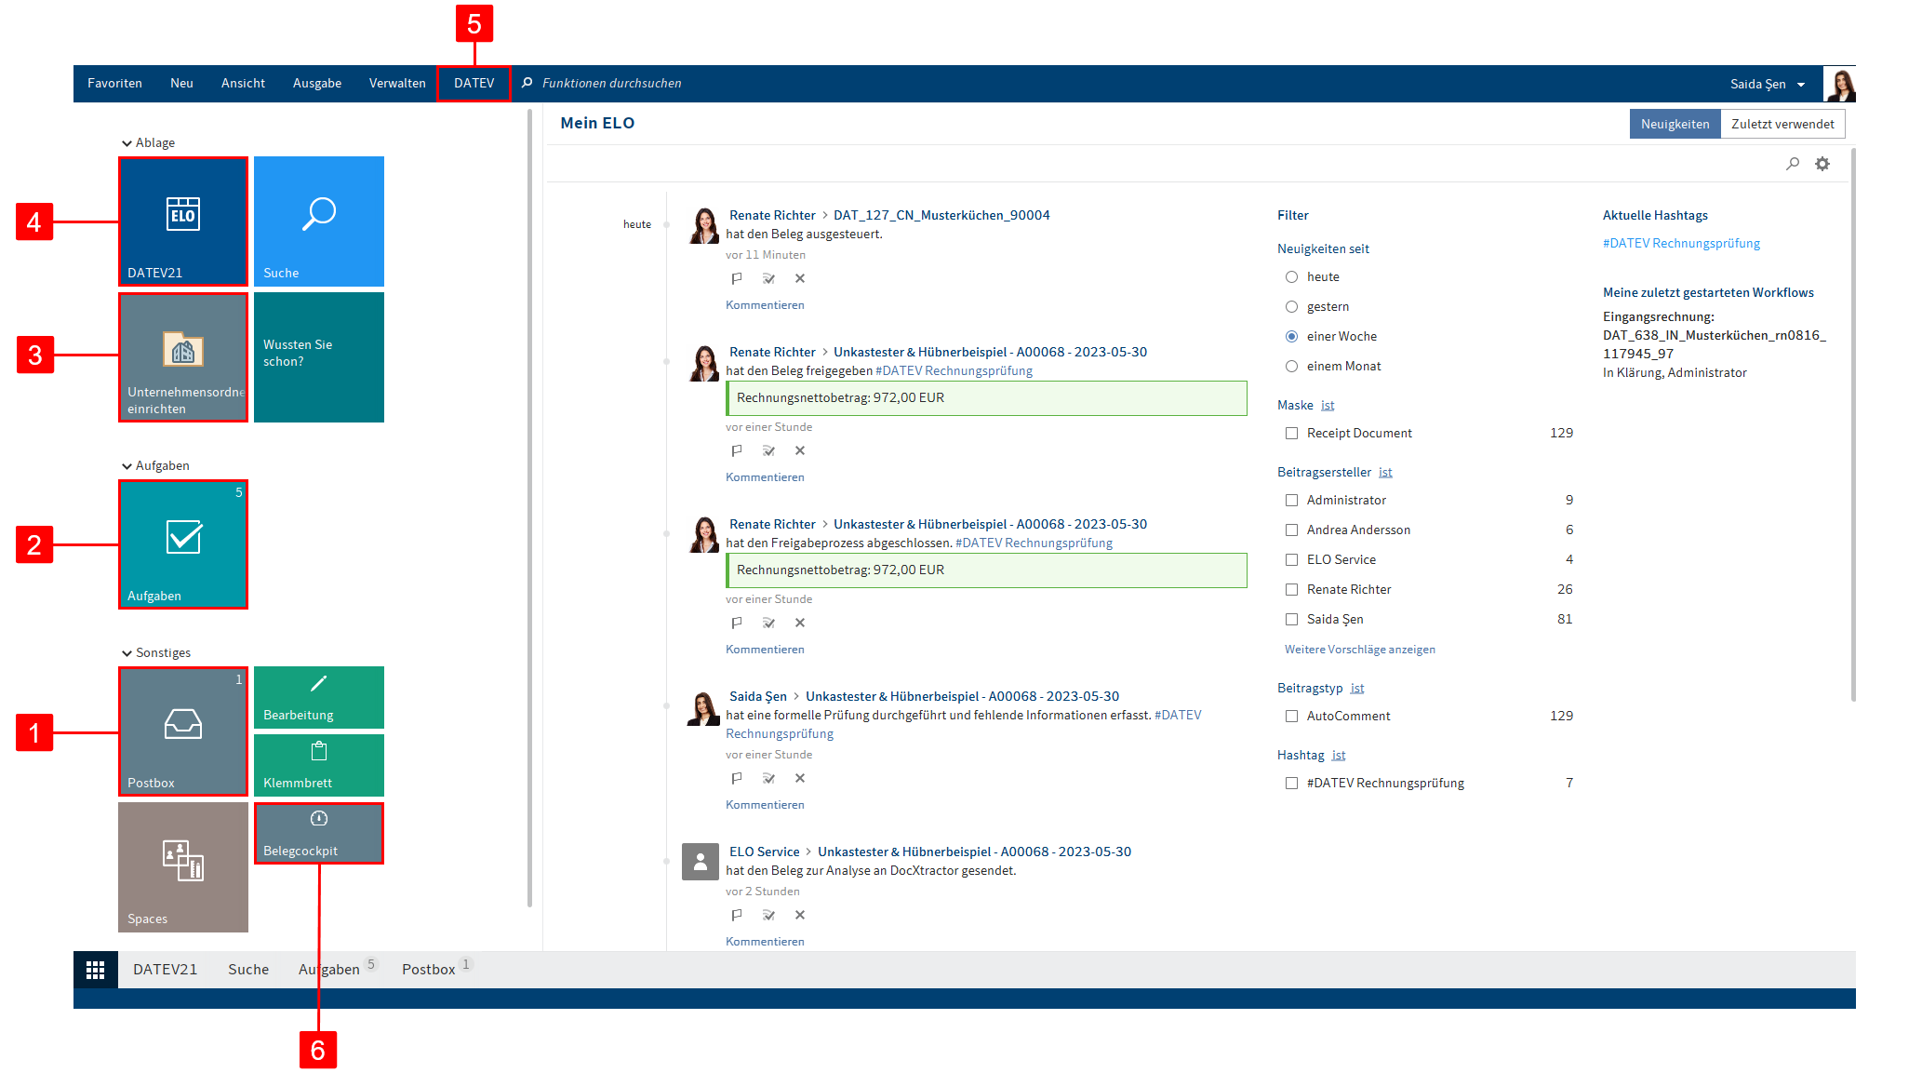Screen dimensions: 1922x1073
Task: Collapse the Aufgaben section header
Action: click(155, 465)
